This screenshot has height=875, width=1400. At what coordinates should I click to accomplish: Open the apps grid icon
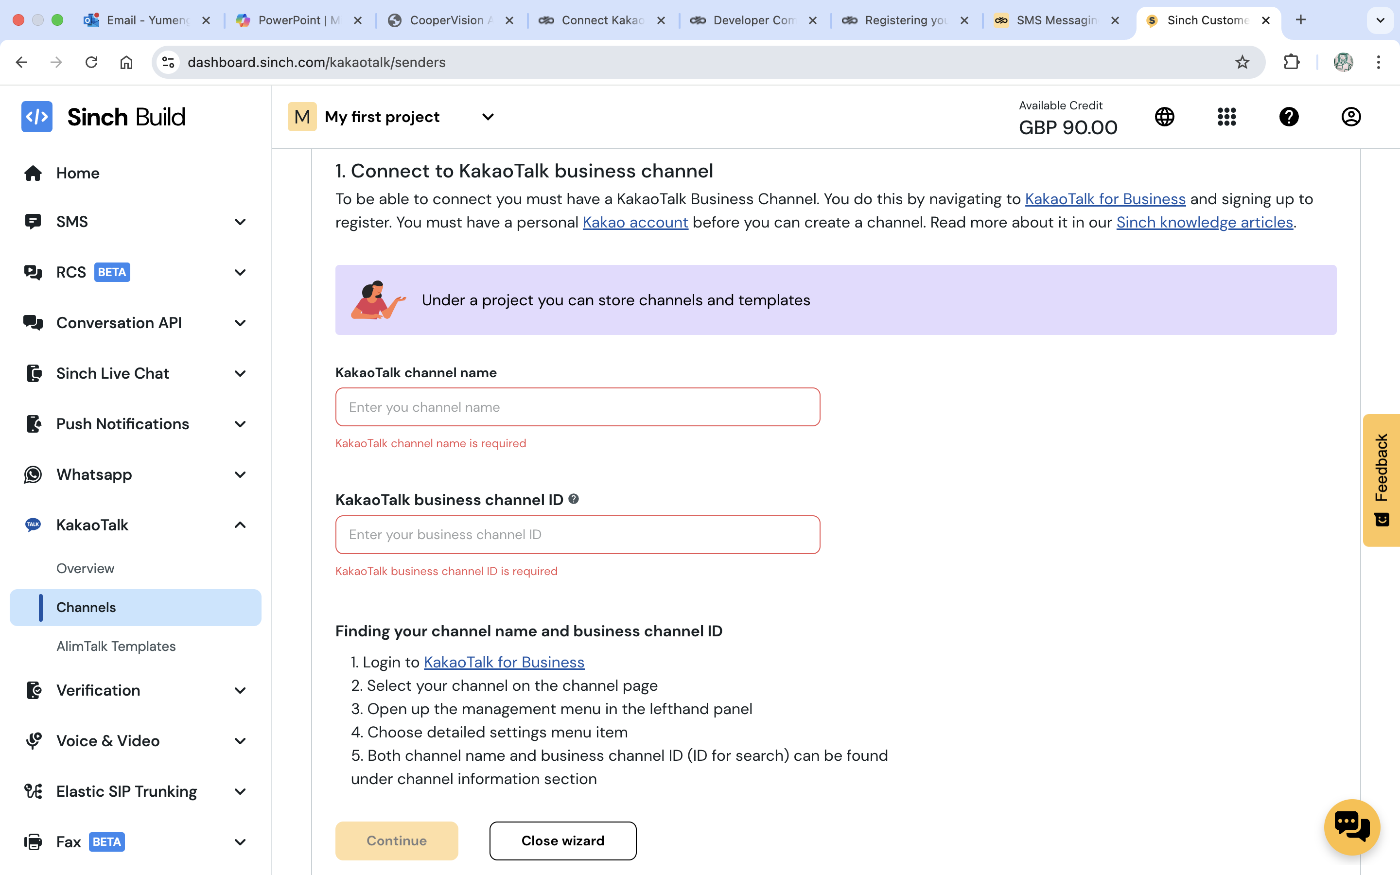click(x=1226, y=116)
